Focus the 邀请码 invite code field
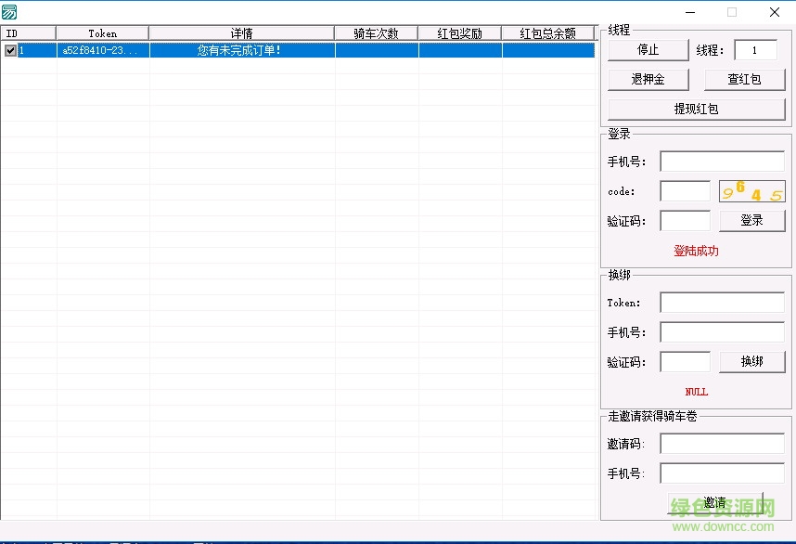Image resolution: width=796 pixels, height=544 pixels. pyautogui.click(x=722, y=444)
